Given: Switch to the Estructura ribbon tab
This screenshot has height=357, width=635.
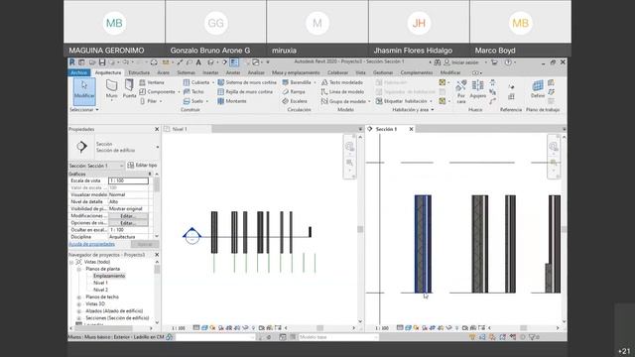Looking at the screenshot, I should tap(139, 72).
